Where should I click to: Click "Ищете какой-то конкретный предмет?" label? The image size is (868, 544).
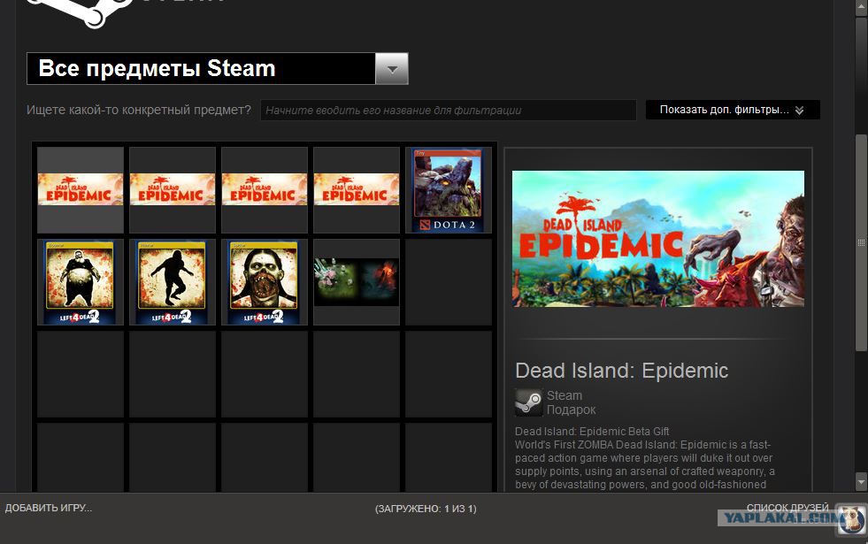138,110
